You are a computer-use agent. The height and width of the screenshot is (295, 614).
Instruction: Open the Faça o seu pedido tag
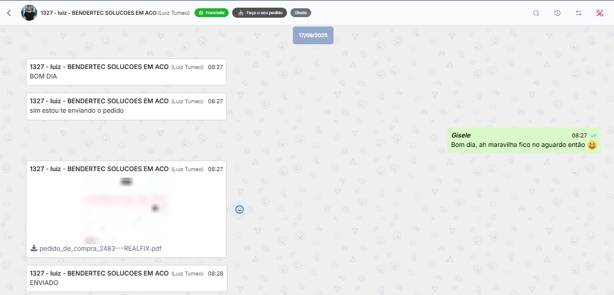click(260, 13)
